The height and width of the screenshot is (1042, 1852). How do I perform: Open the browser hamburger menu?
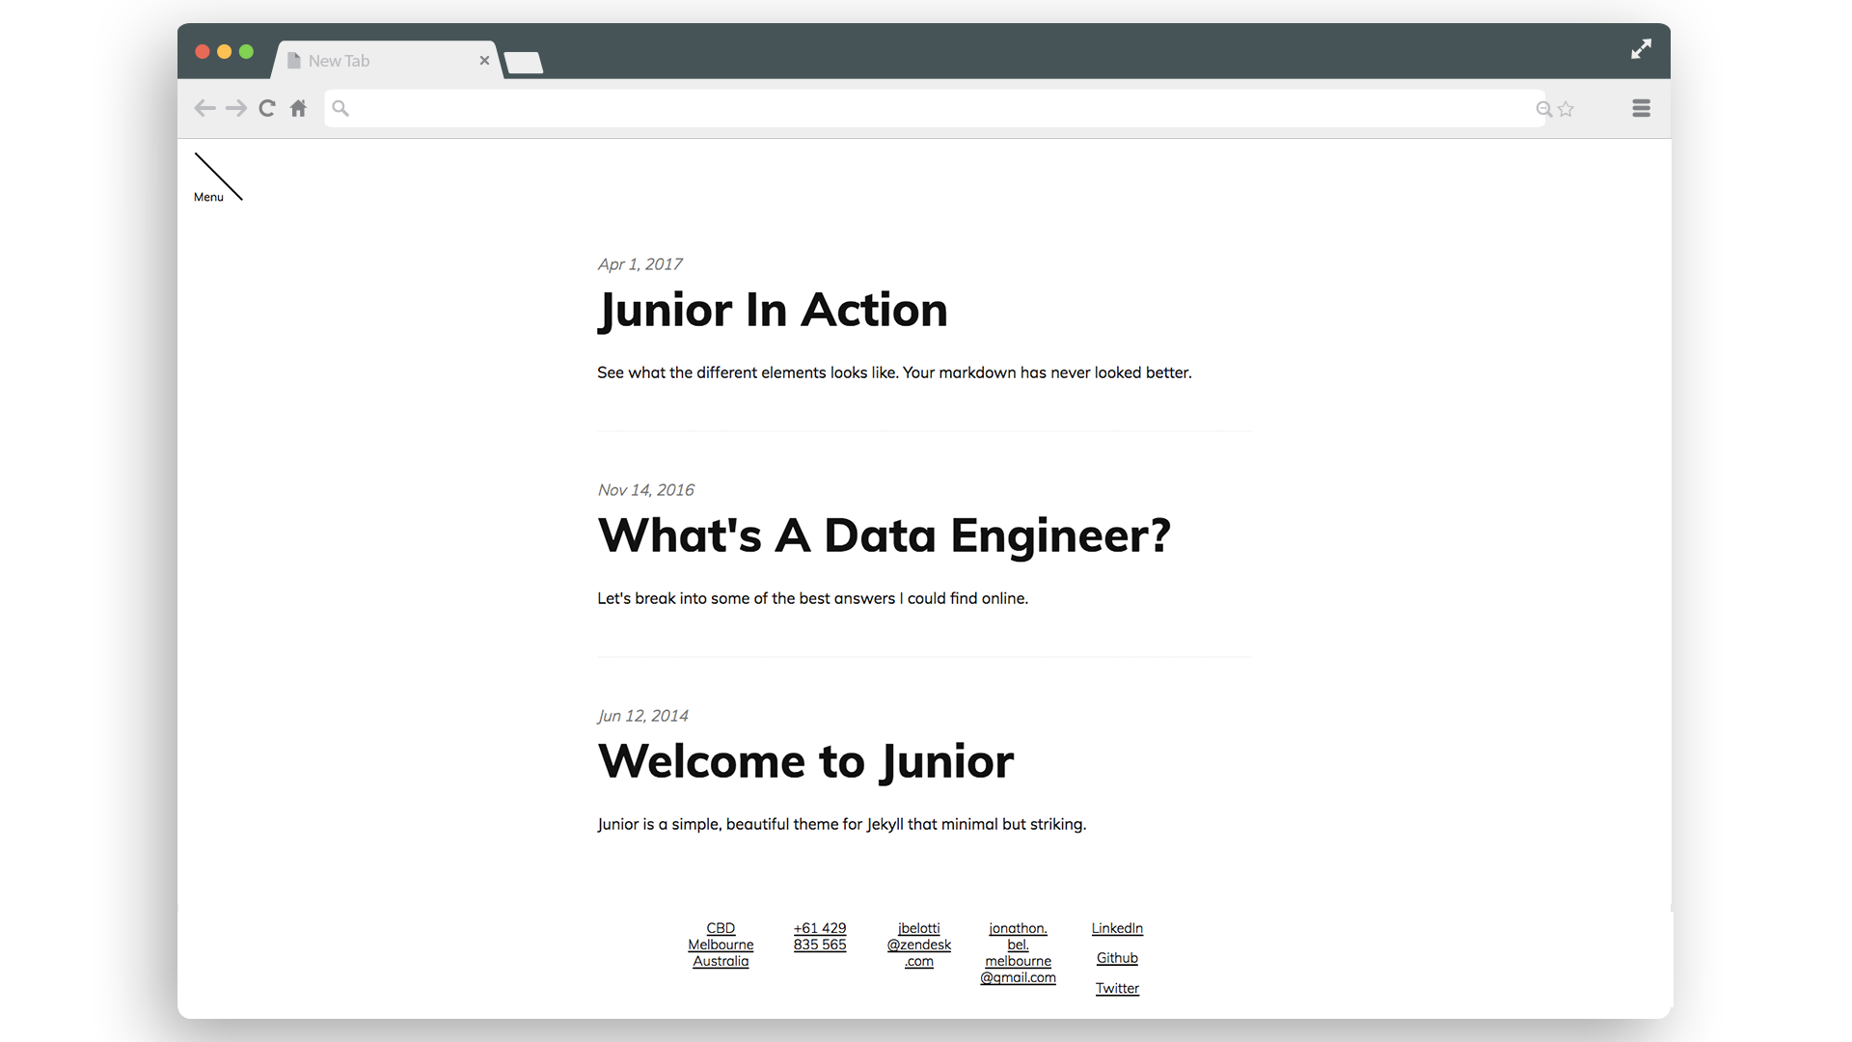(x=1641, y=108)
